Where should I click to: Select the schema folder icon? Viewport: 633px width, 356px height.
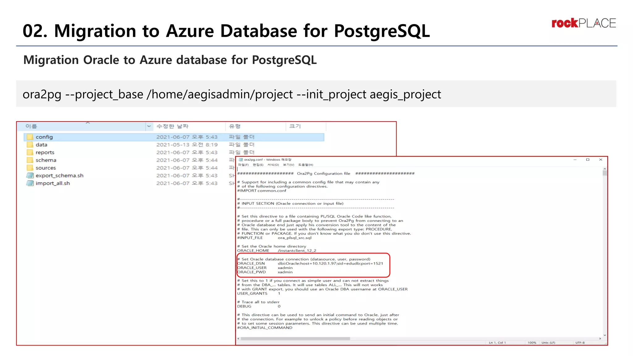30,160
